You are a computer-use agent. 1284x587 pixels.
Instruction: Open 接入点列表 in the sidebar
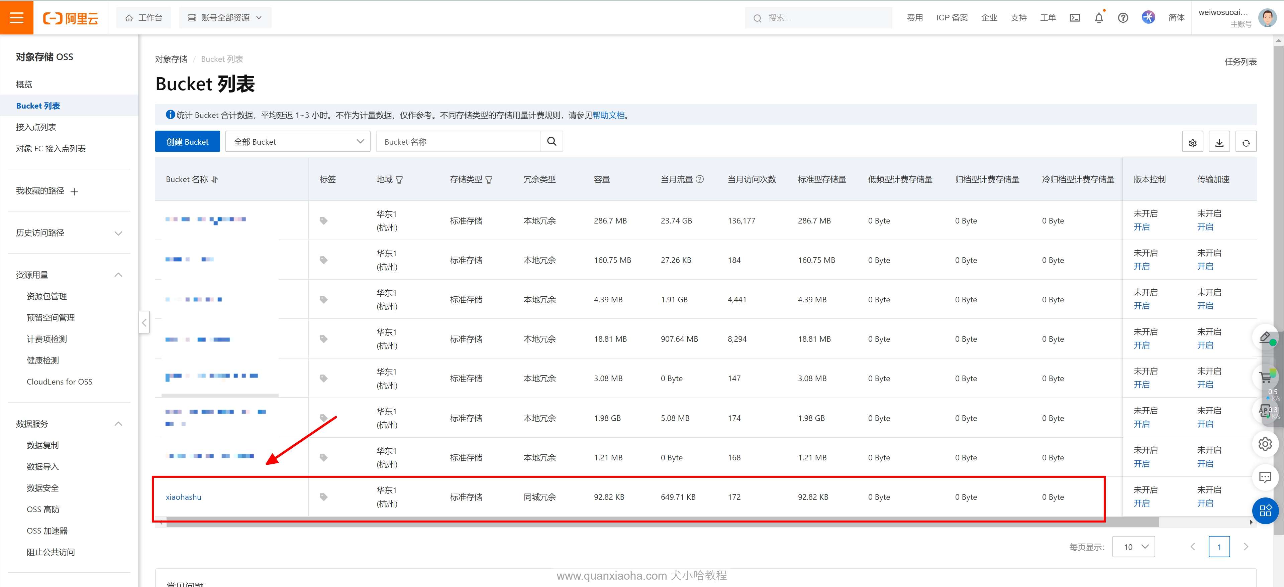[36, 127]
